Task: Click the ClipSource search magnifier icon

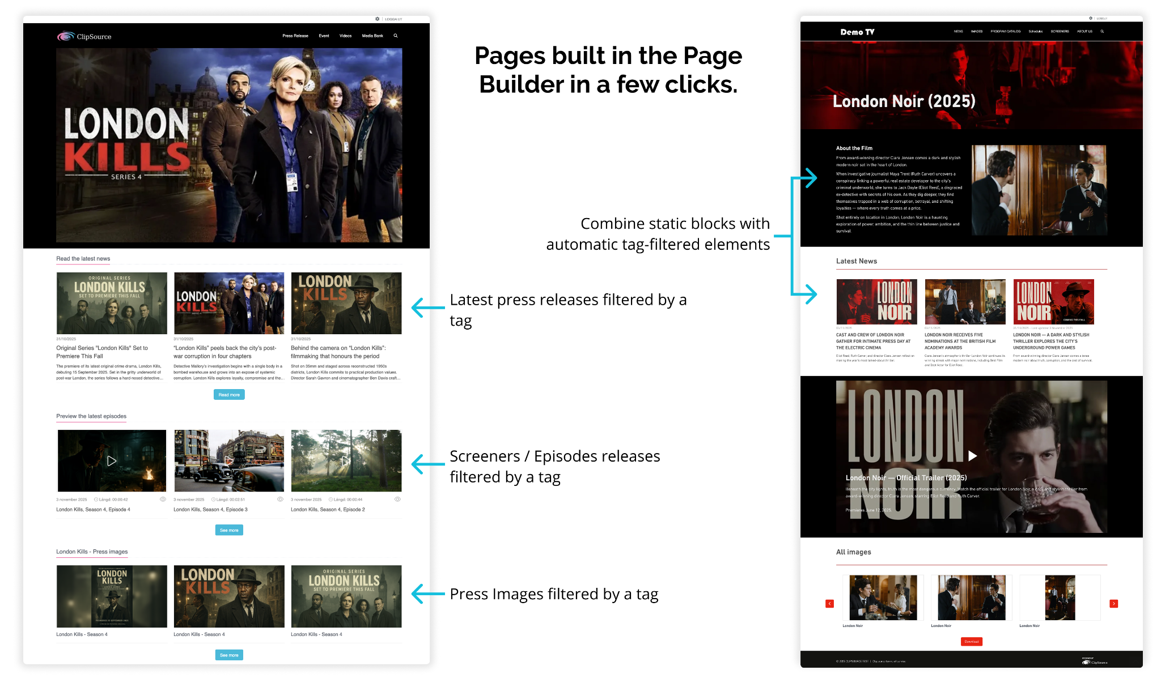Action: pos(396,36)
